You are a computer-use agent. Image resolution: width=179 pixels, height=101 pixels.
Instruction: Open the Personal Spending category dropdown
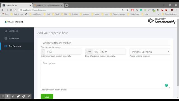click(x=150, y=52)
